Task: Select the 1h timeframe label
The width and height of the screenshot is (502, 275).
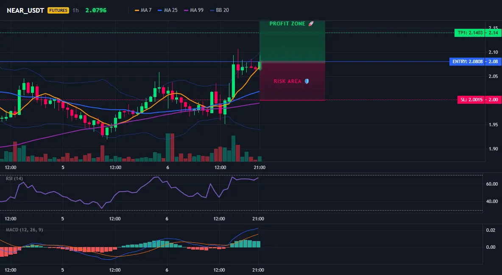Action: 75,10
